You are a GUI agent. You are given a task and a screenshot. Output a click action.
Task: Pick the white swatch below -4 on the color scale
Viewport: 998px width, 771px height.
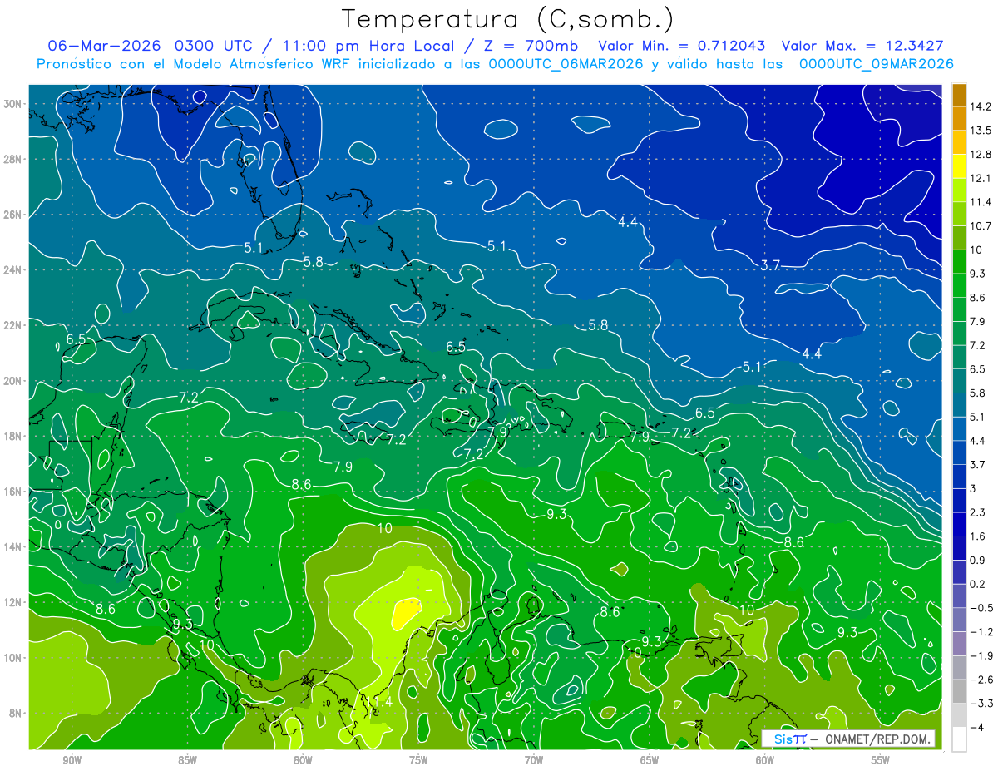(959, 739)
